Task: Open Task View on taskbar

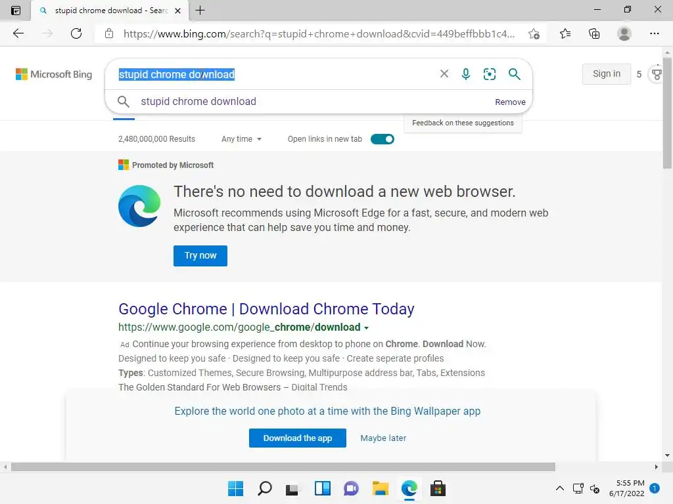Action: coord(292,489)
